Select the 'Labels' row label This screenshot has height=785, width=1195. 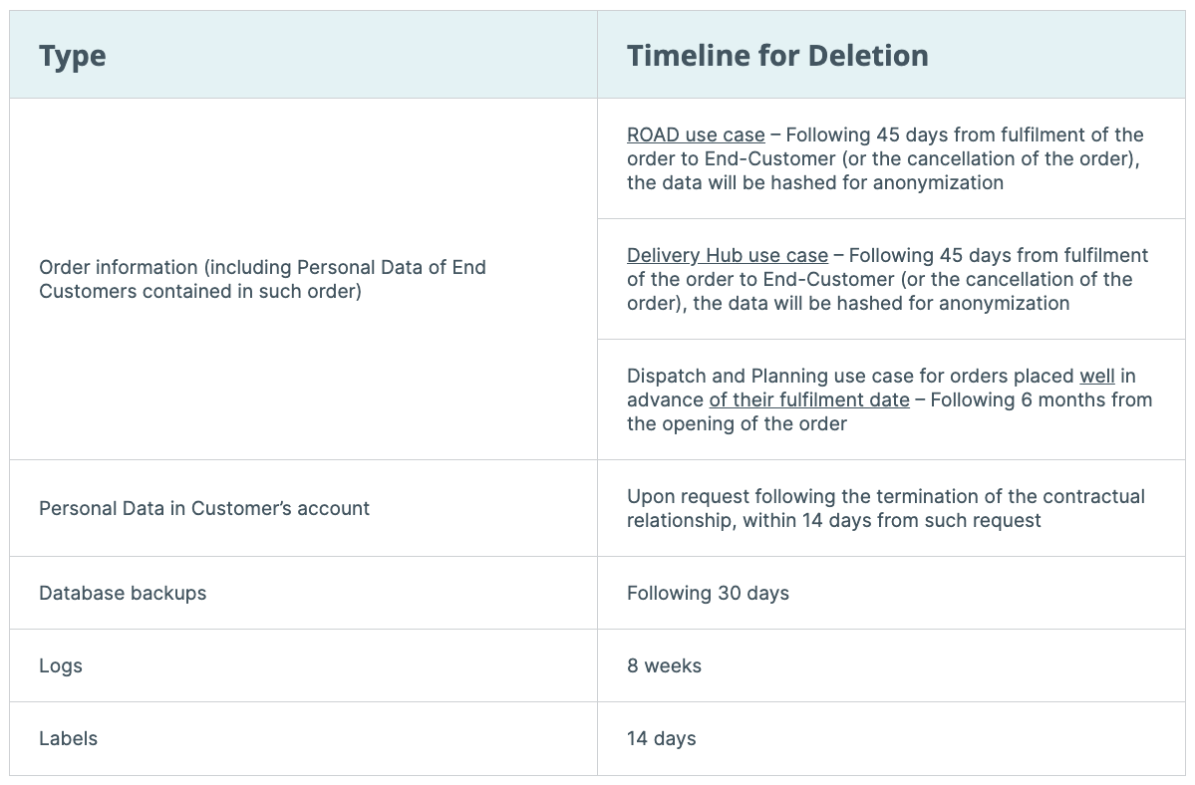tap(69, 738)
